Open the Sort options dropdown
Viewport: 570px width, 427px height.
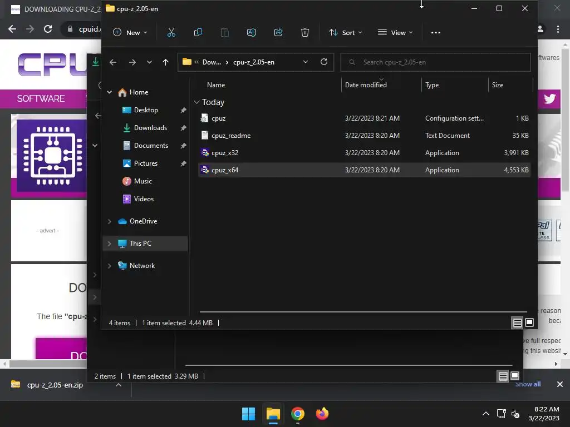coord(346,33)
